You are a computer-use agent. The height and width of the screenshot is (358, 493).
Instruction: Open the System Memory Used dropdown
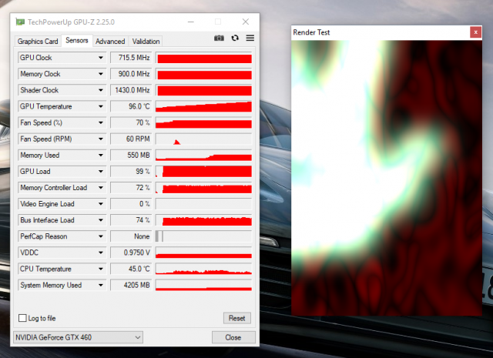101,286
